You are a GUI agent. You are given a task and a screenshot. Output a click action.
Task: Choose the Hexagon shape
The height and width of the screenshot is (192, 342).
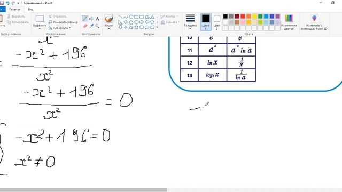point(136,22)
